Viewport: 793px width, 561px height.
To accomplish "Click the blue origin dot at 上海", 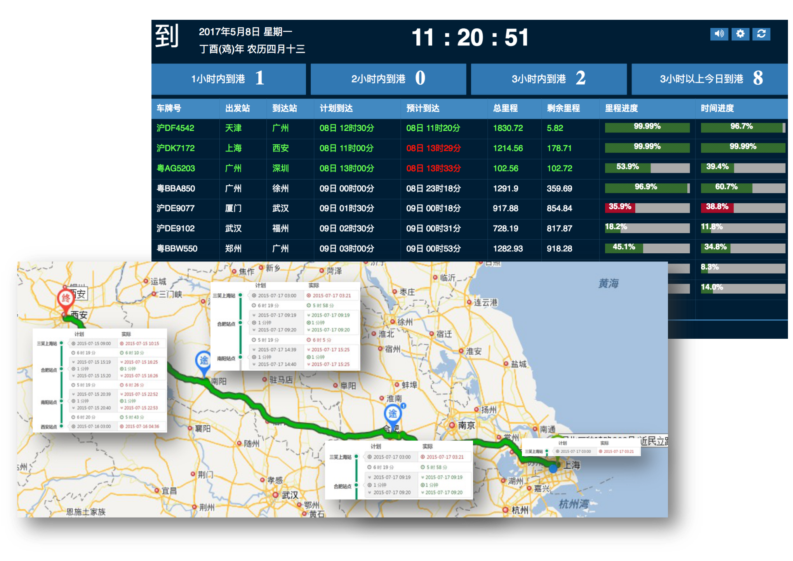I will [553, 469].
